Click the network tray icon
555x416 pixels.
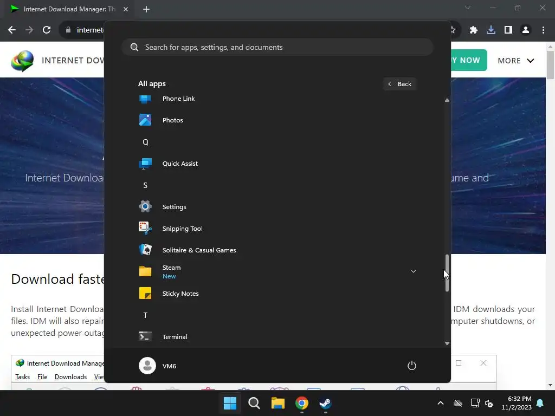click(x=475, y=403)
